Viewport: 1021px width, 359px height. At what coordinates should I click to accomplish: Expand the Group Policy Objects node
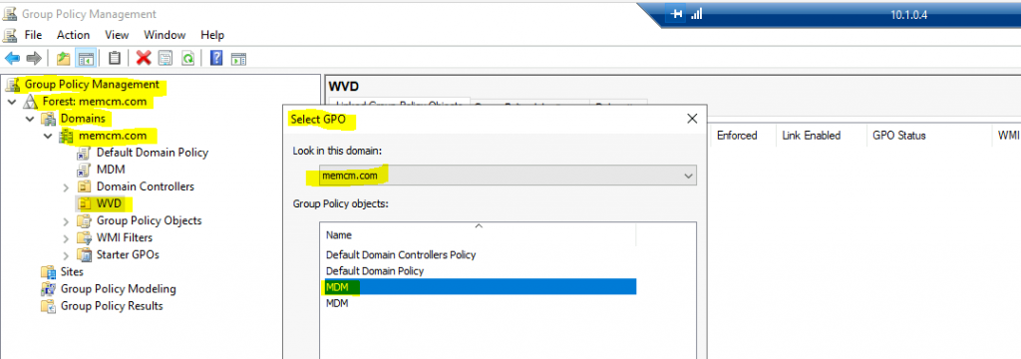[66, 220]
